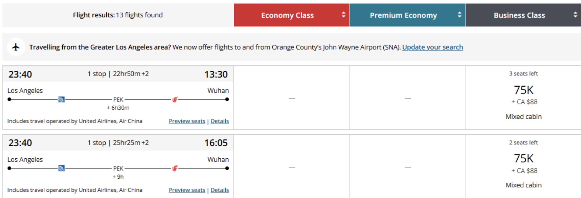
Task: Click the PEK stop with 9h layover
Action: [118, 169]
